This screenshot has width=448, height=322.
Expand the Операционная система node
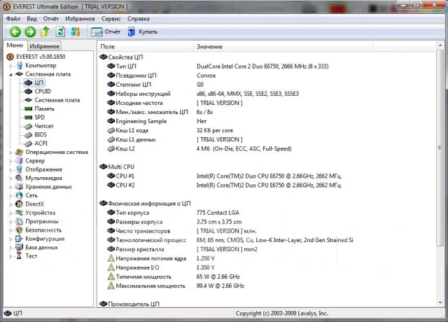click(x=10, y=153)
